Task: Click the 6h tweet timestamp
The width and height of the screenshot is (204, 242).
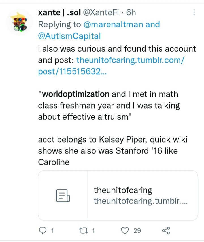Action: pyautogui.click(x=131, y=12)
